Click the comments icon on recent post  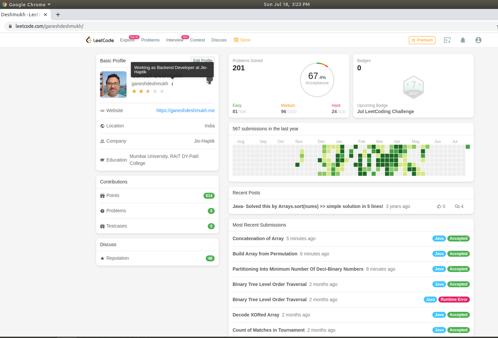pyautogui.click(x=457, y=206)
